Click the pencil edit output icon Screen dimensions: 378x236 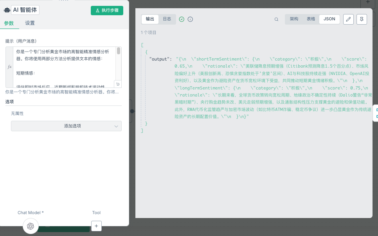coord(348,19)
